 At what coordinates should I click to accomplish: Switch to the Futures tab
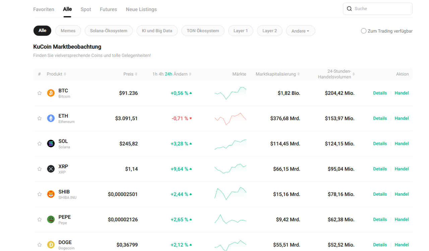point(108,9)
